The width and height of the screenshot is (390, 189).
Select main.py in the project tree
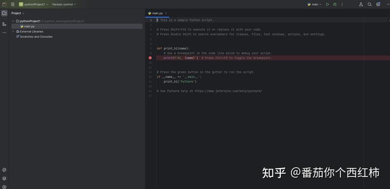pos(77,26)
